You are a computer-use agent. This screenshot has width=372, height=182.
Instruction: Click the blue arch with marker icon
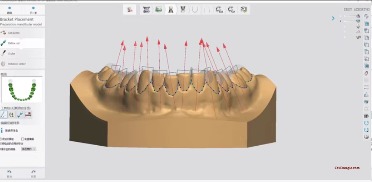(366, 130)
